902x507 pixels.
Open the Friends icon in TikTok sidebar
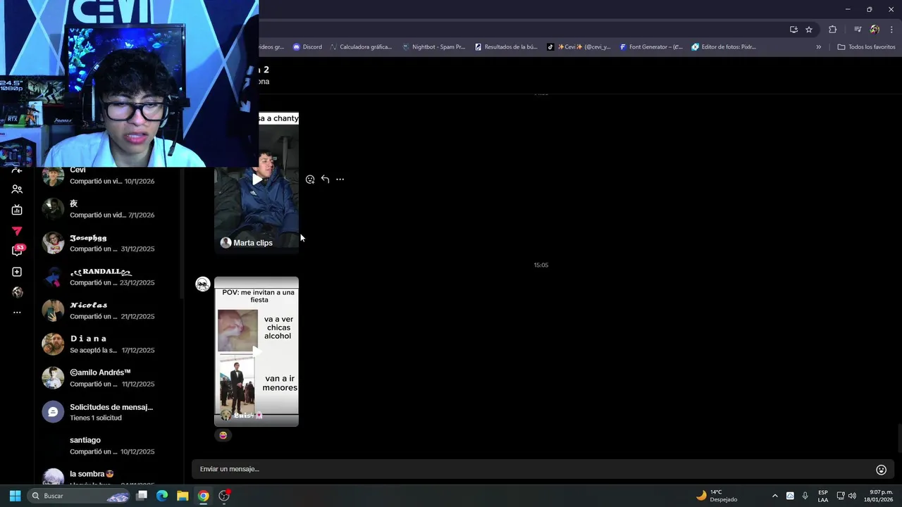click(17, 189)
